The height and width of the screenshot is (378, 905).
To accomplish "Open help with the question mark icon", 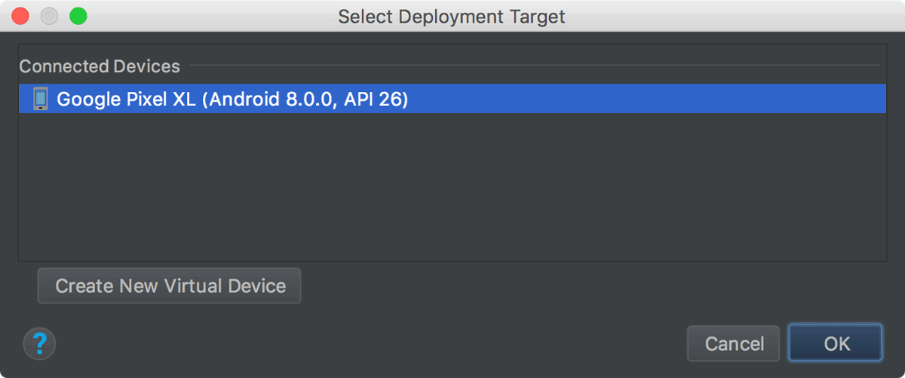I will (x=40, y=343).
